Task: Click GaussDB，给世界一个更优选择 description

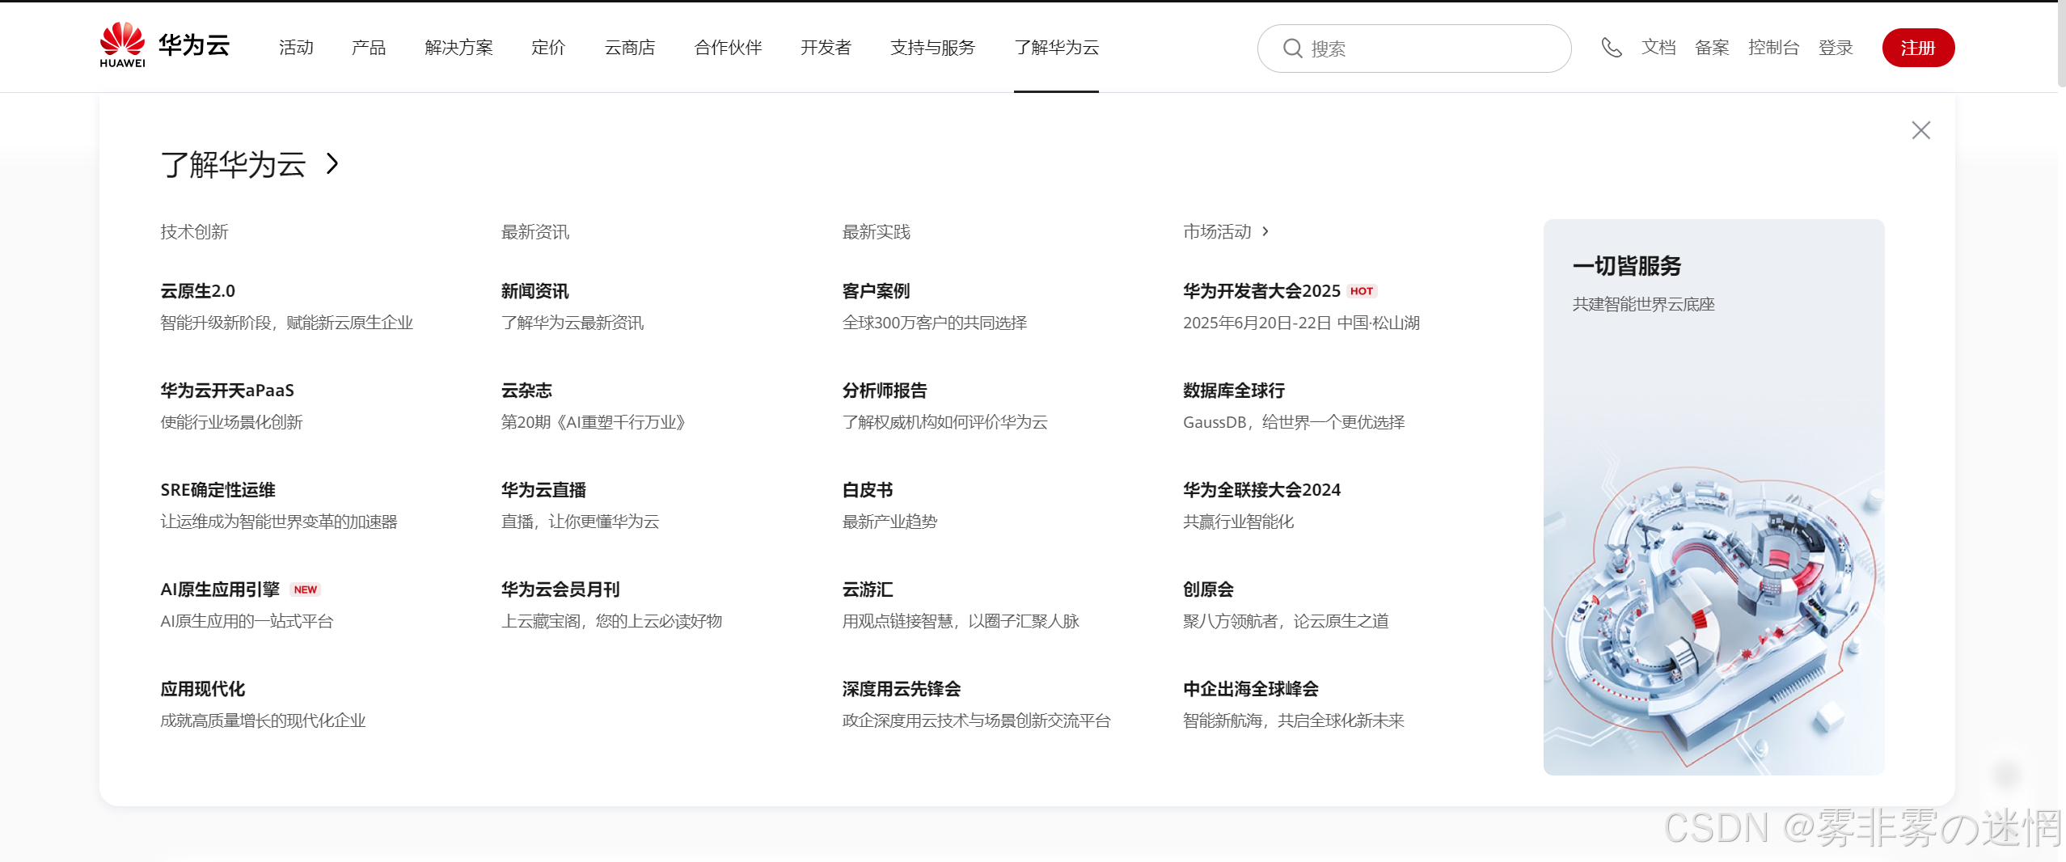Action: (1294, 421)
